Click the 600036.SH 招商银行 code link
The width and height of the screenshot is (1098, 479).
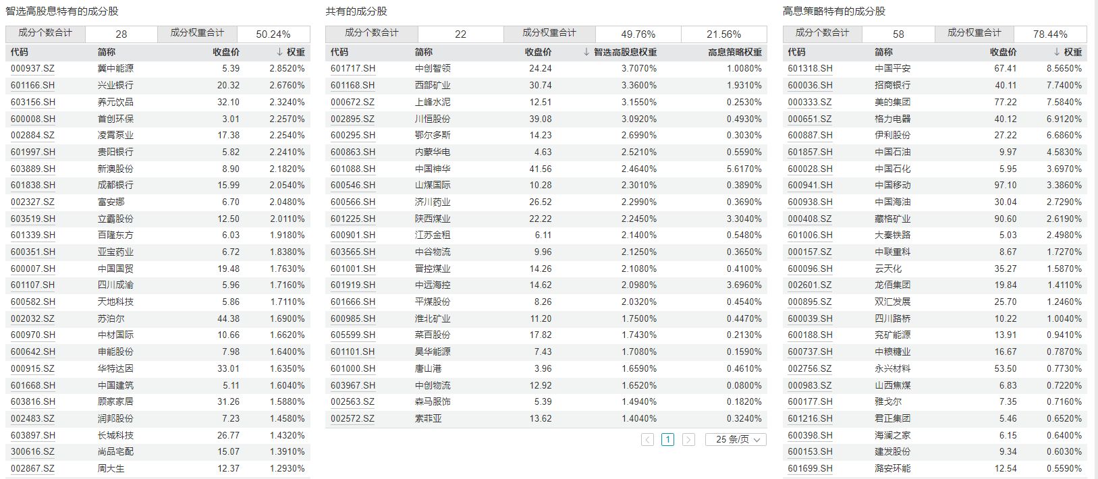click(810, 86)
